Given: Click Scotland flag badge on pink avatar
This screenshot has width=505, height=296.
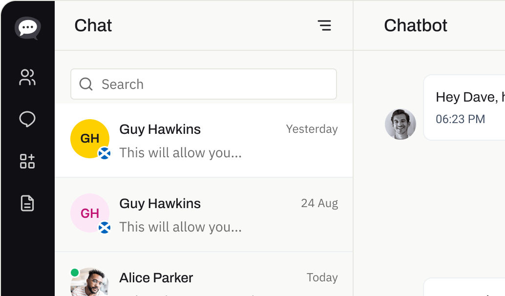Looking at the screenshot, I should 104,228.
